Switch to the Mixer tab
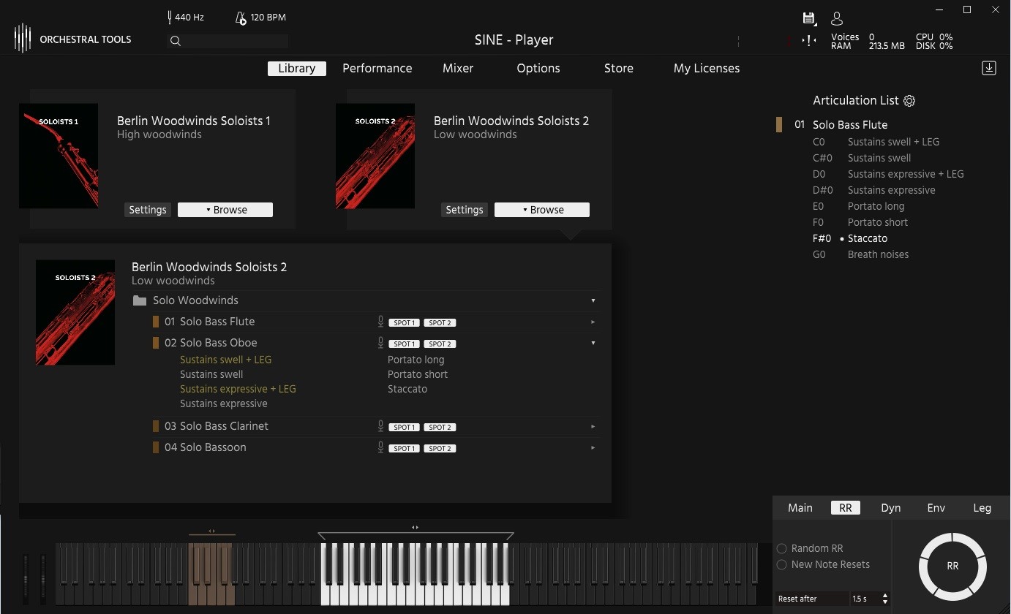The width and height of the screenshot is (1011, 614). pos(457,68)
